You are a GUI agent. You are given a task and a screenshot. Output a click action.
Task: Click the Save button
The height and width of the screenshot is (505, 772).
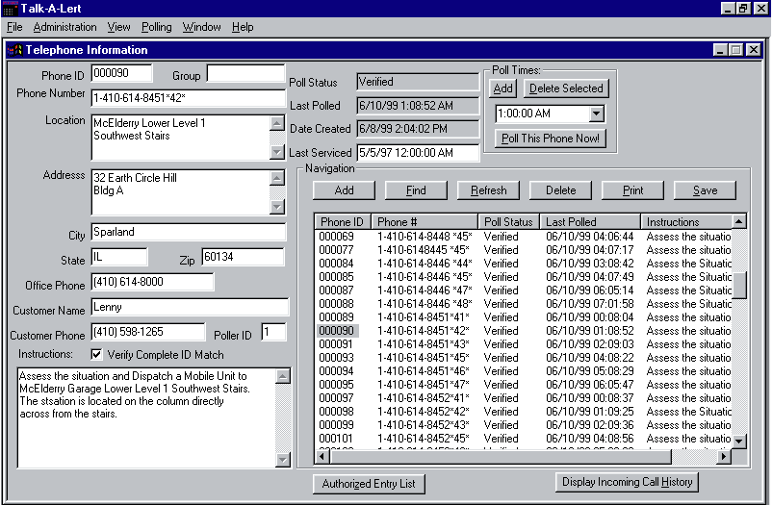(x=705, y=190)
